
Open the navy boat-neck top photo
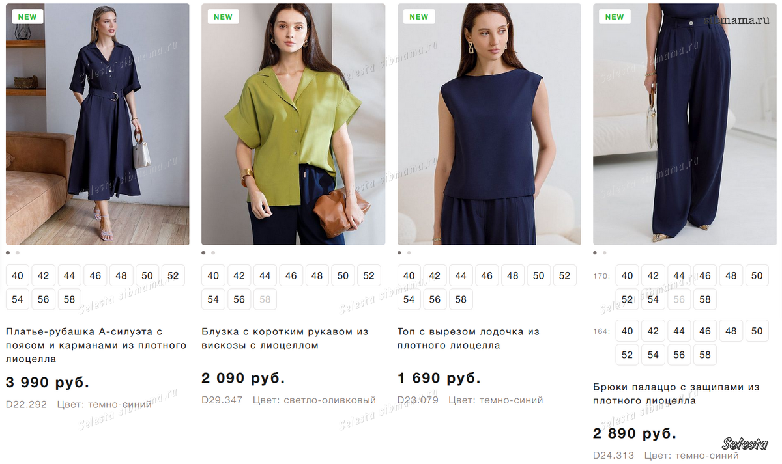pyautogui.click(x=489, y=124)
